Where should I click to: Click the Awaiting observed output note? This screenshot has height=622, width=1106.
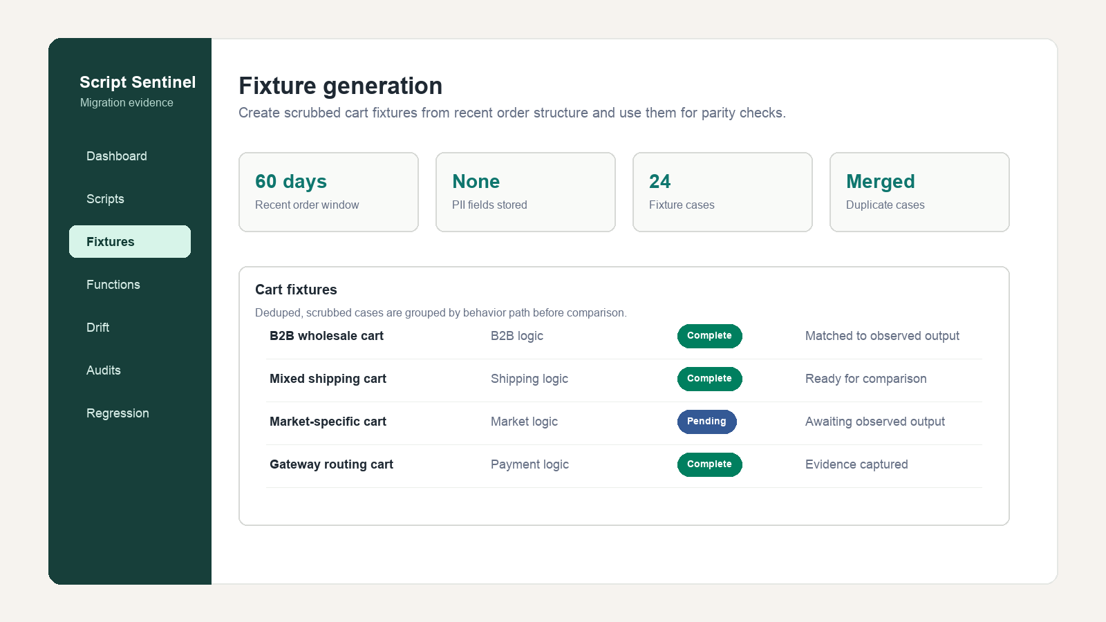[x=874, y=422]
